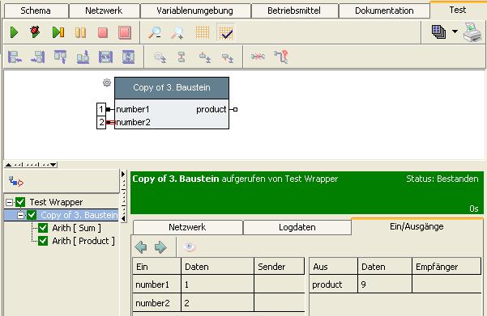The image size is (487, 316).
Task: Click the greyed route-down connection icon
Action: click(x=205, y=57)
